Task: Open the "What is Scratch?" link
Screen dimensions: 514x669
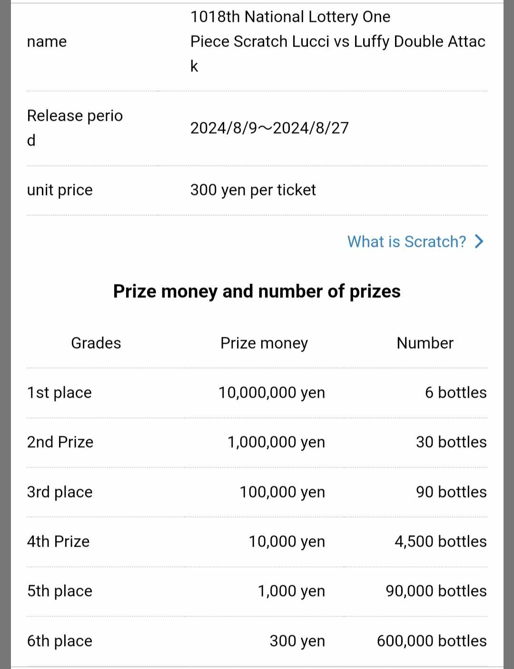Action: (406, 242)
